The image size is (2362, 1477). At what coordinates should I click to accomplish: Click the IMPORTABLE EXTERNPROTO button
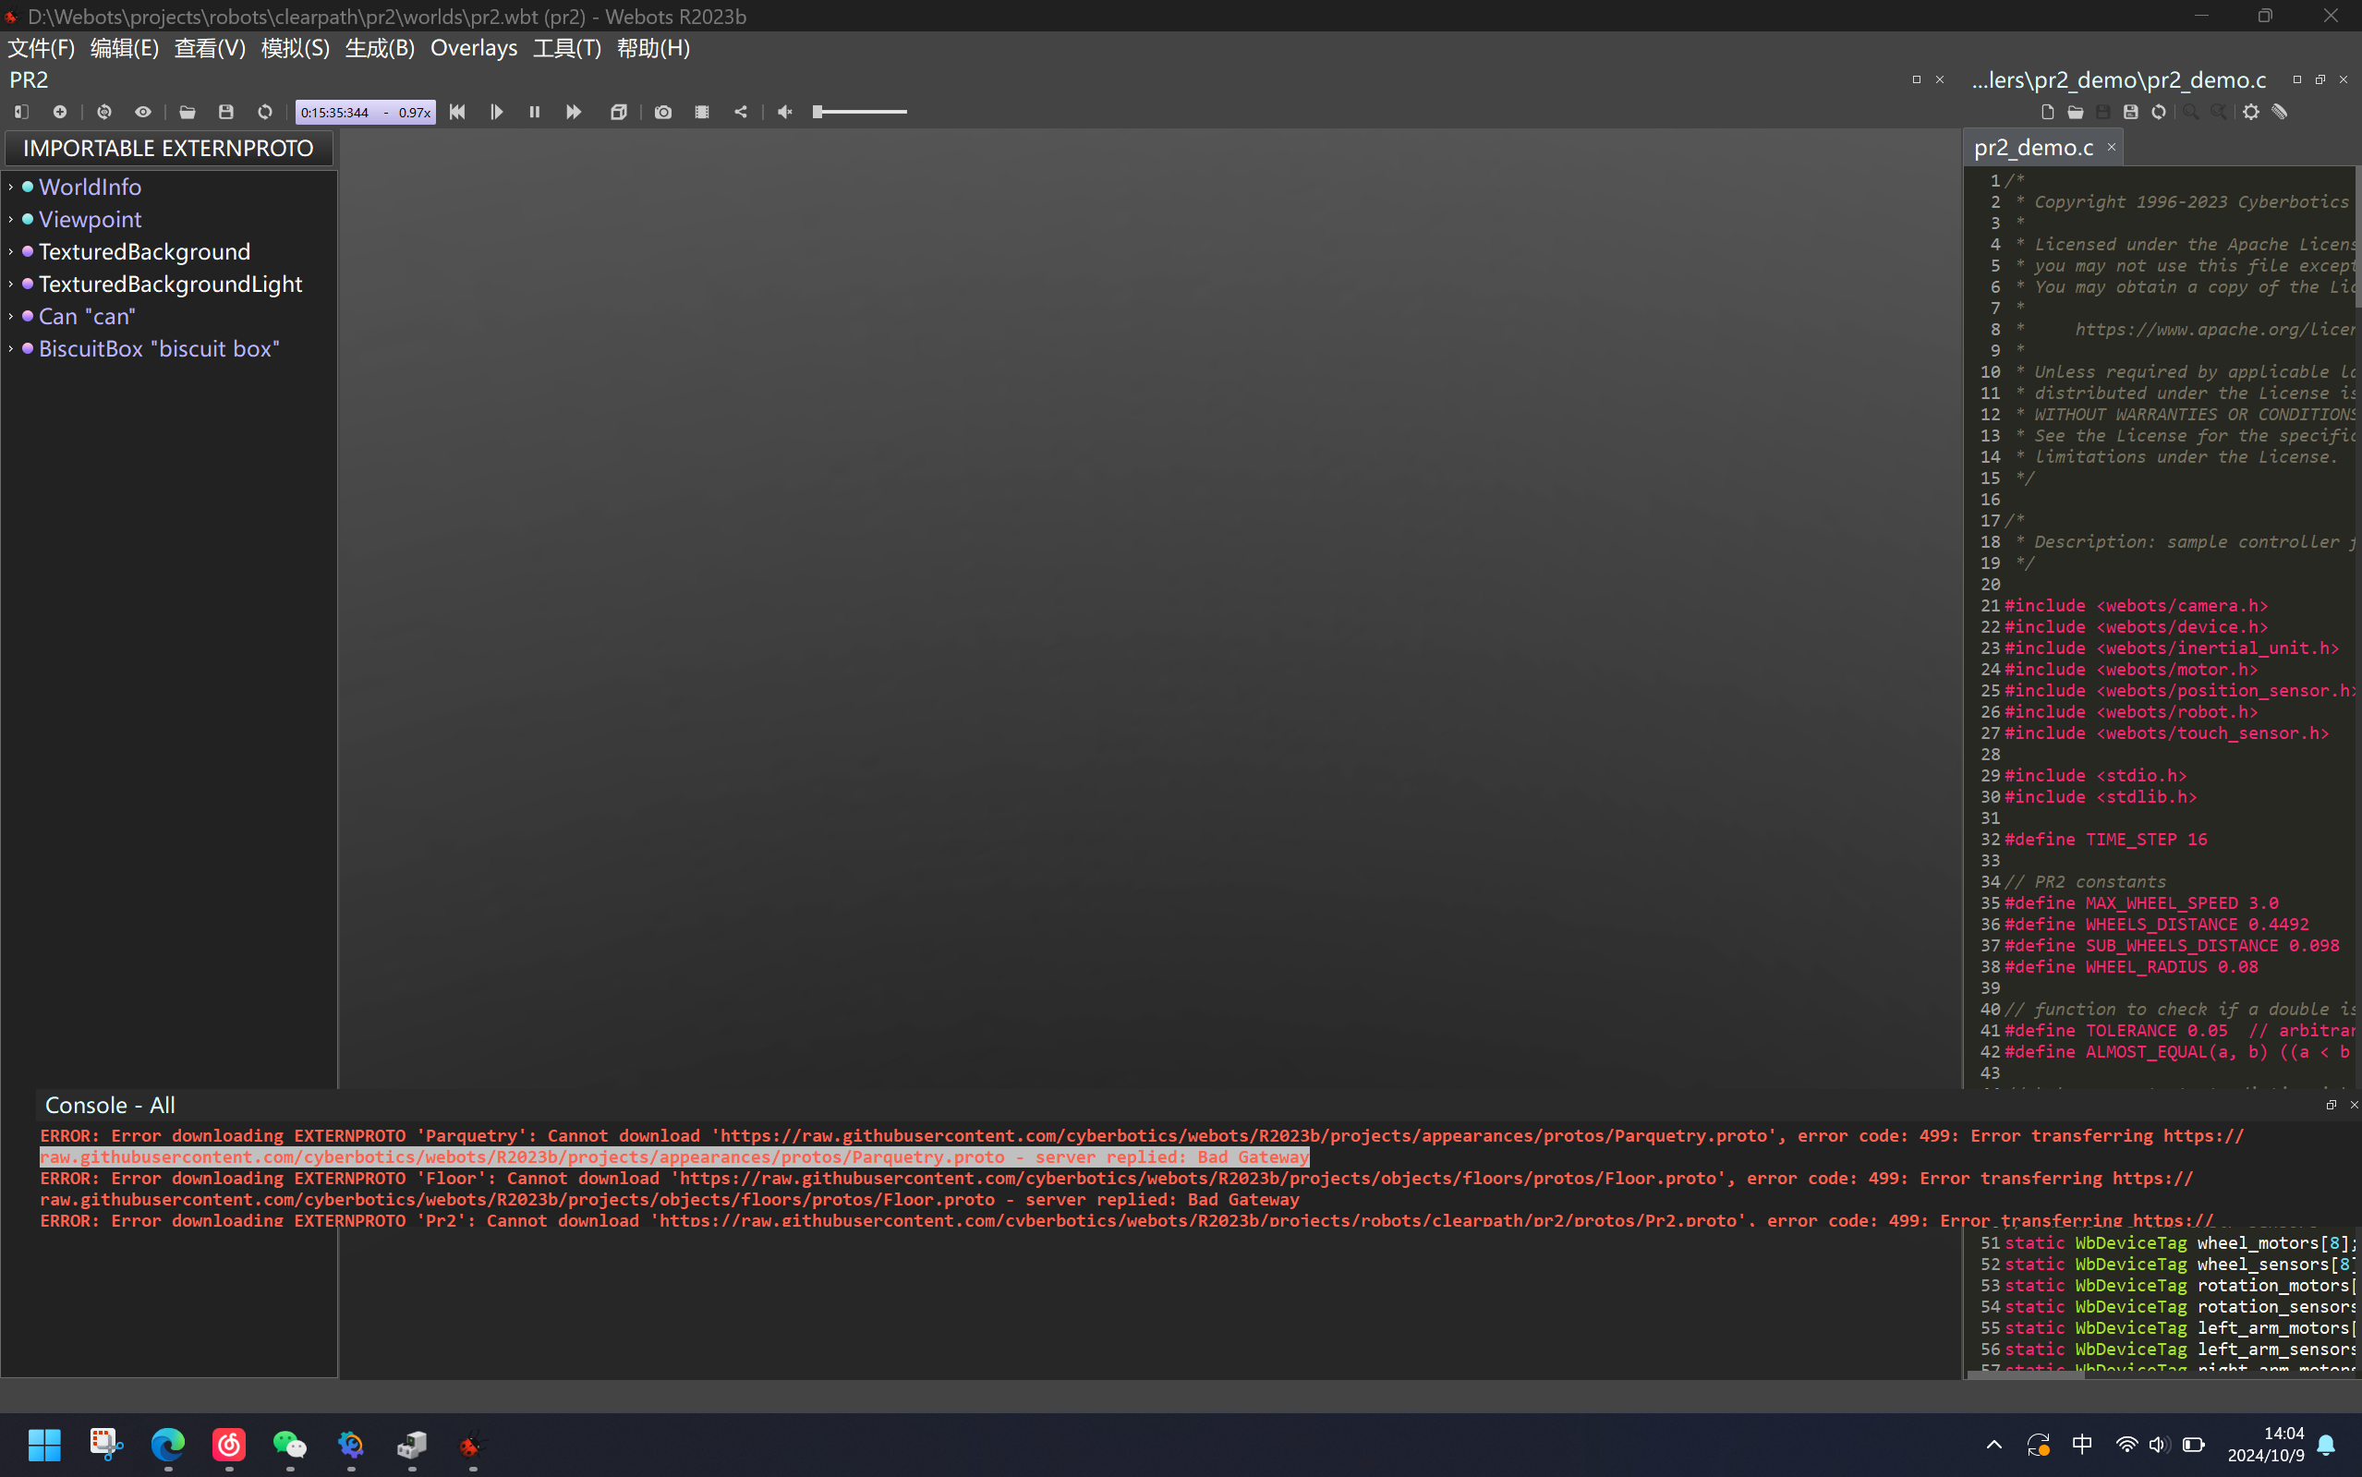(168, 149)
